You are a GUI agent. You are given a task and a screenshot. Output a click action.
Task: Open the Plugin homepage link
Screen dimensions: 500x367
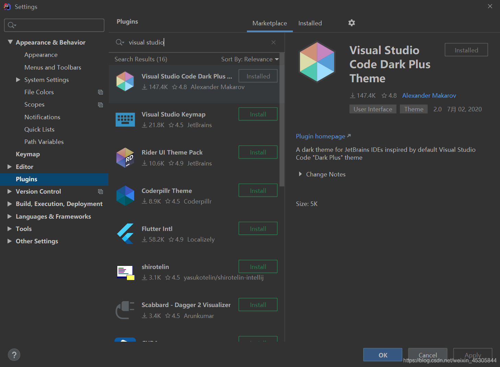(320, 136)
